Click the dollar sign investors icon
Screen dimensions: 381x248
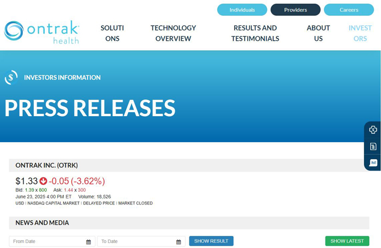[x=11, y=77]
